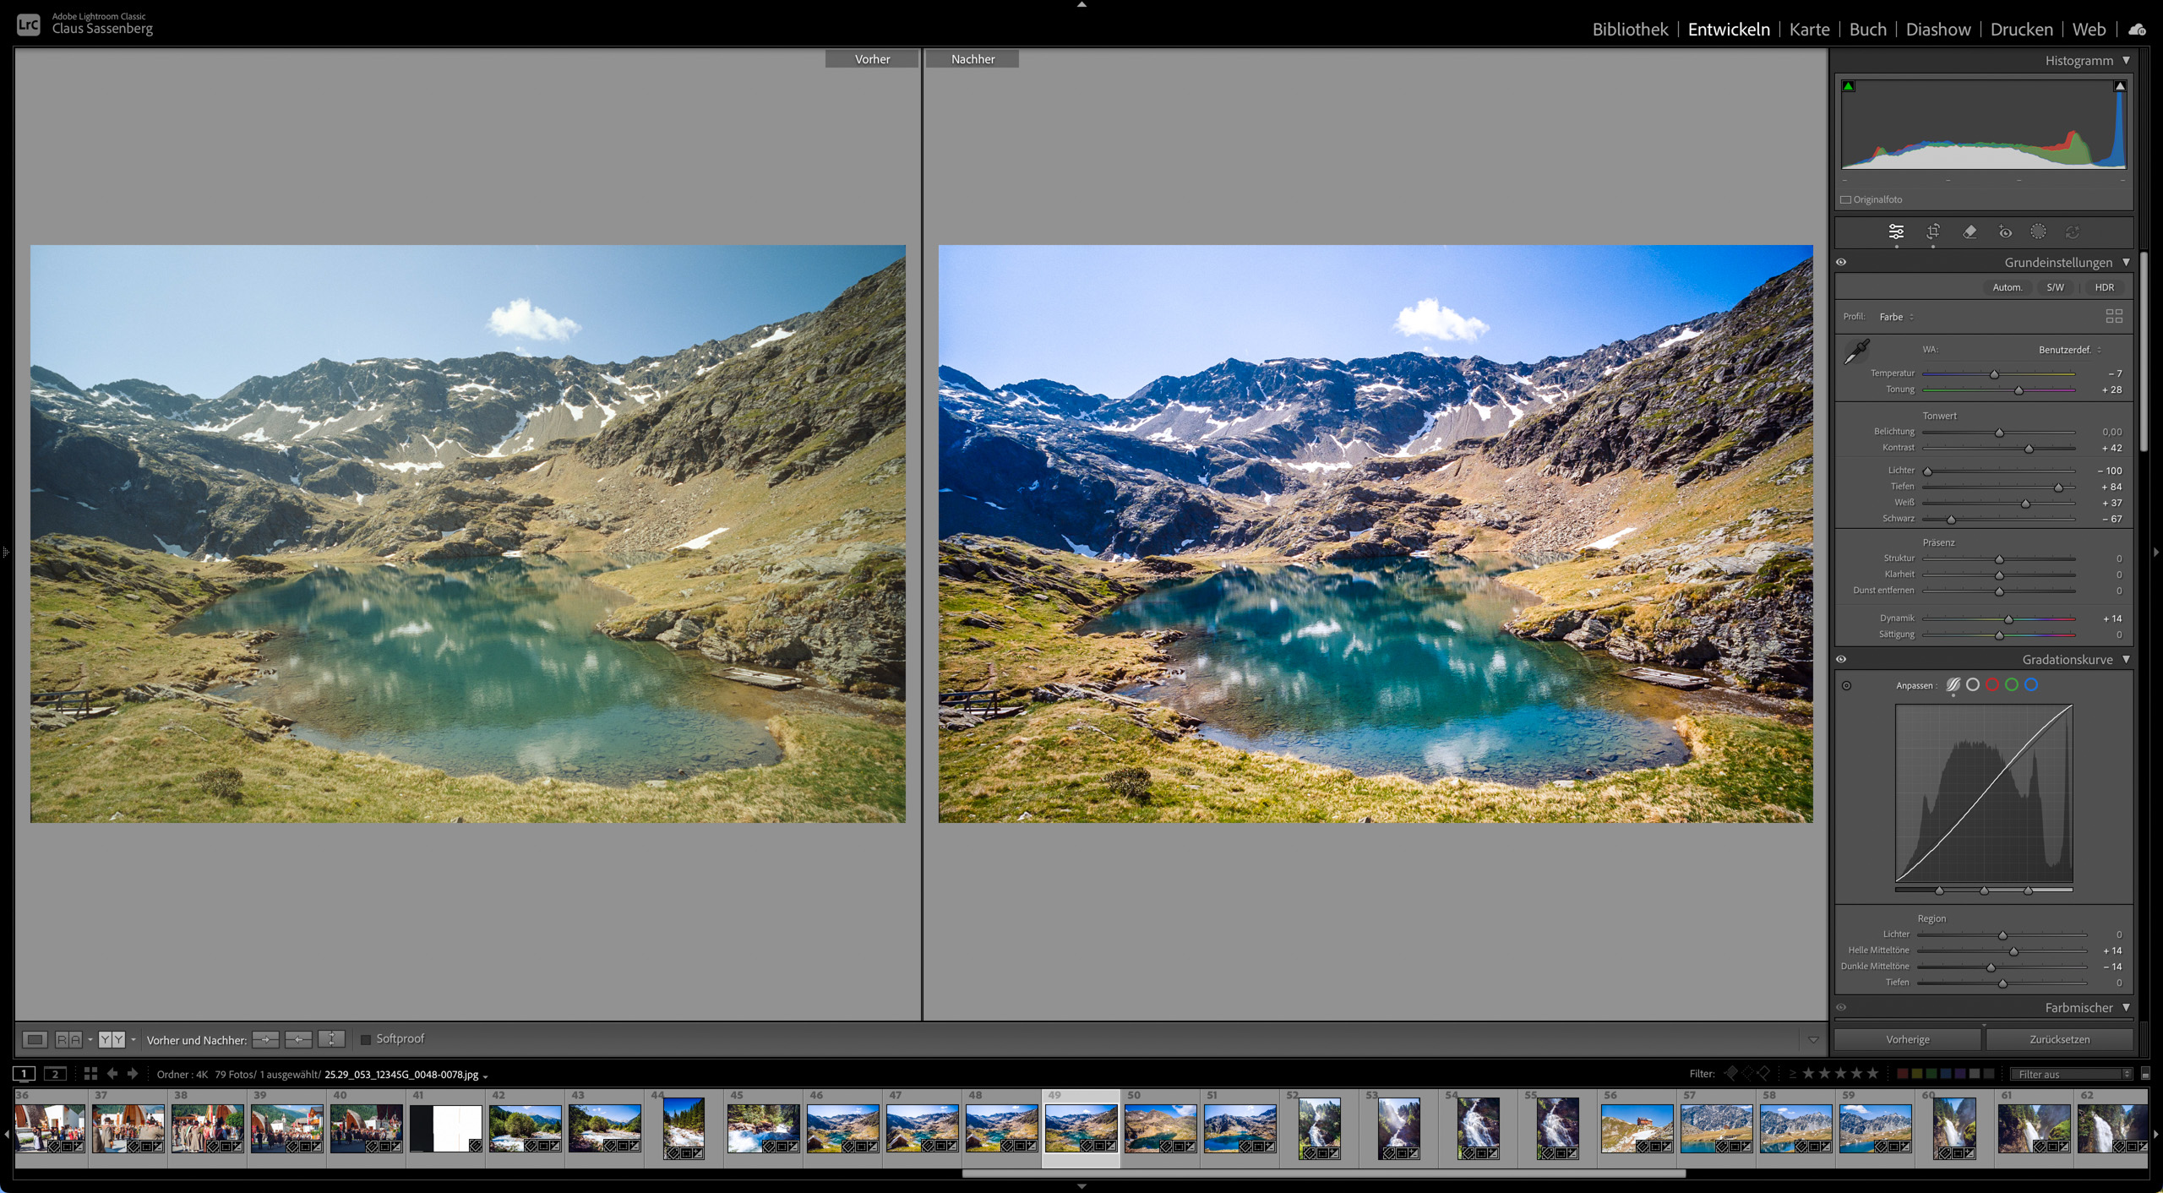This screenshot has width=2163, height=1193.
Task: Open the Masking tool circle icon
Action: click(x=2039, y=232)
